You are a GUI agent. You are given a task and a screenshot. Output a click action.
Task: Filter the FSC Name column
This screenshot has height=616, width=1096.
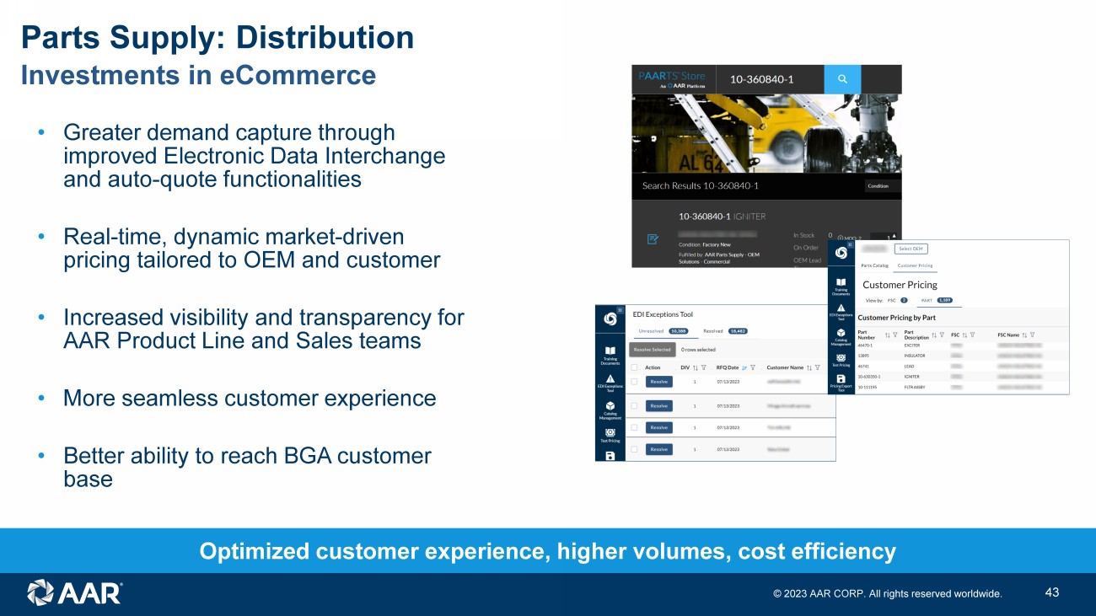(x=1032, y=335)
